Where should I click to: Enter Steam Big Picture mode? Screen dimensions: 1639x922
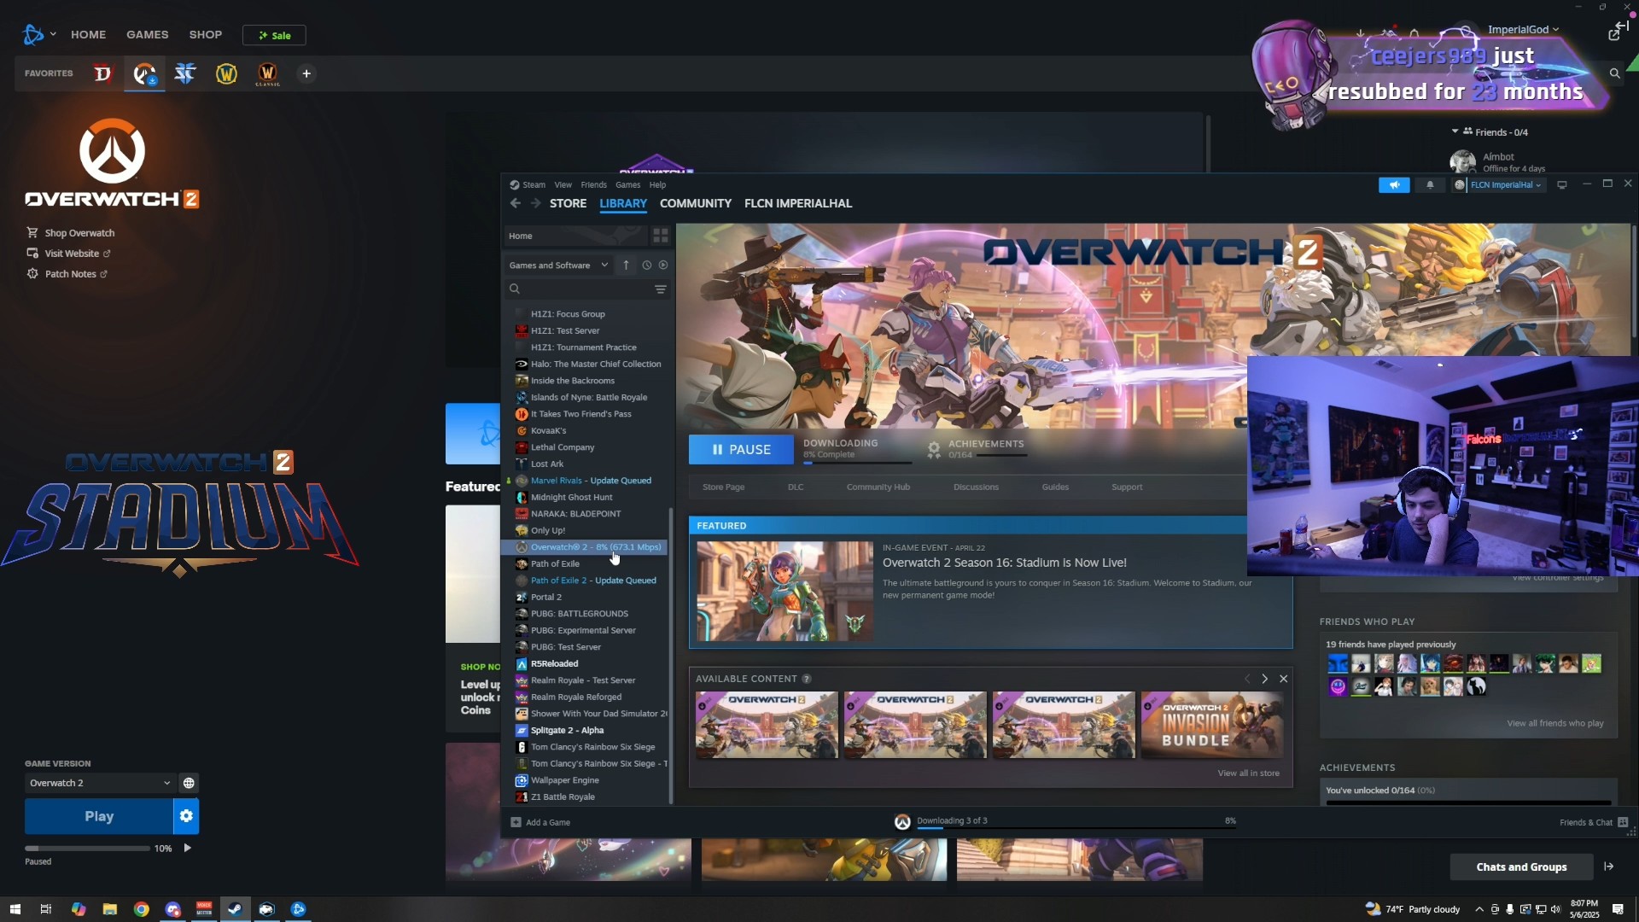(1562, 184)
